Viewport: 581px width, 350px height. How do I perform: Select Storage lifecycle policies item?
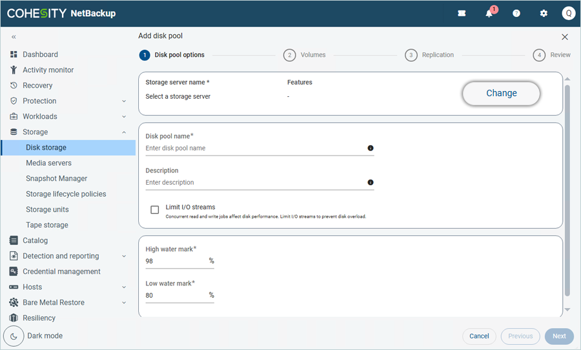click(x=66, y=194)
